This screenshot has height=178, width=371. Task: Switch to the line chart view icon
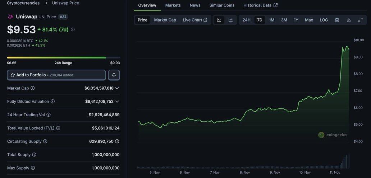(x=219, y=20)
